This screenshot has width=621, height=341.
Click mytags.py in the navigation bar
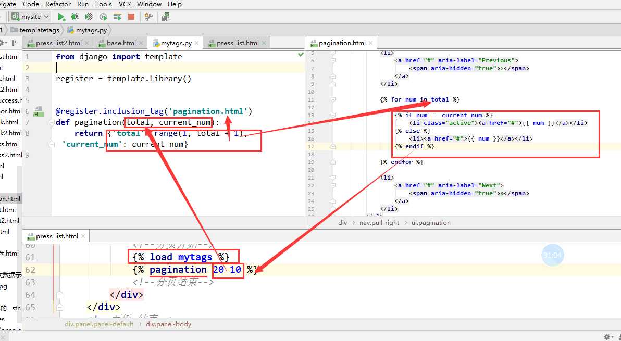[92, 30]
